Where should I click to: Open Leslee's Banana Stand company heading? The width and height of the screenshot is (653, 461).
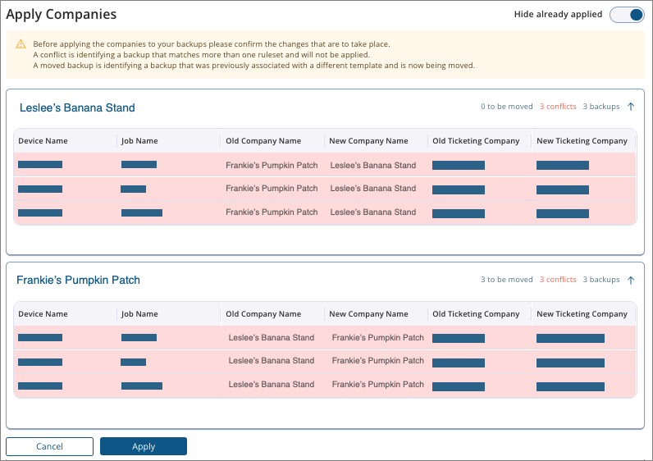(77, 107)
